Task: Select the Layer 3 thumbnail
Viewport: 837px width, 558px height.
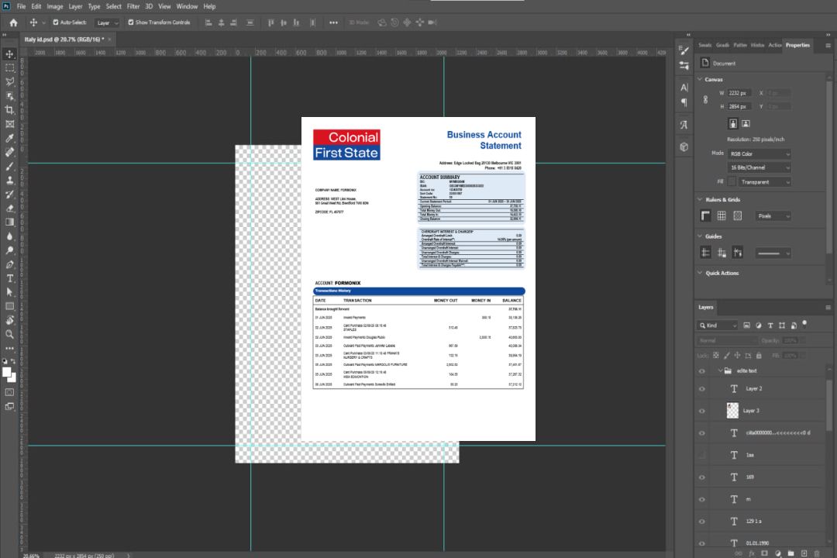Action: tap(733, 411)
